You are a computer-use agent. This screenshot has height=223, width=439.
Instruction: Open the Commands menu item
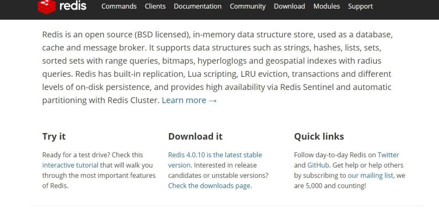pos(119,6)
